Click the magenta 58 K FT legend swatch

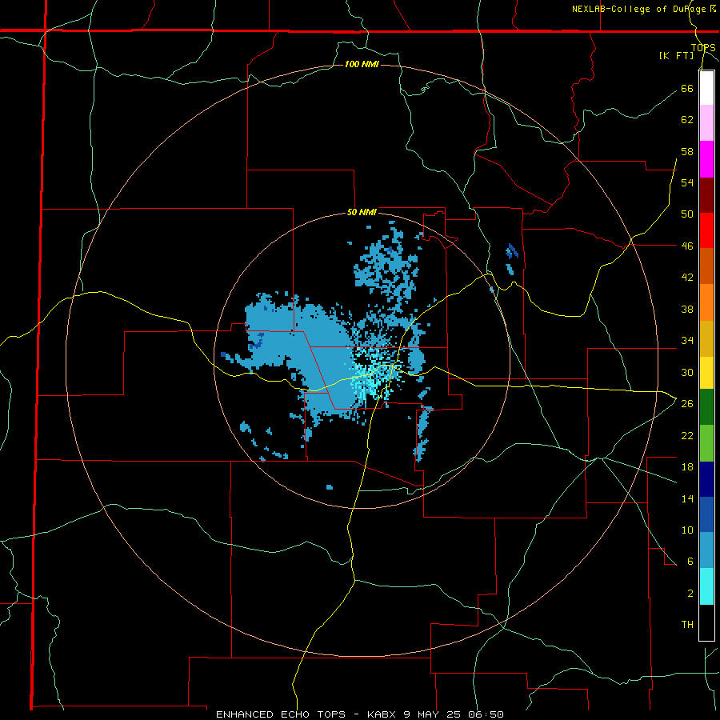706,159
